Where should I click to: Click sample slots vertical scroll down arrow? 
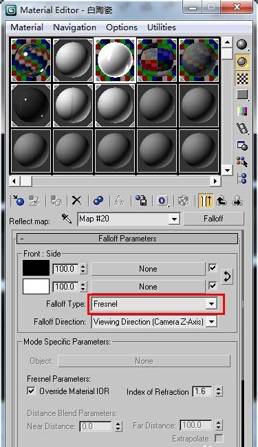coord(227,171)
